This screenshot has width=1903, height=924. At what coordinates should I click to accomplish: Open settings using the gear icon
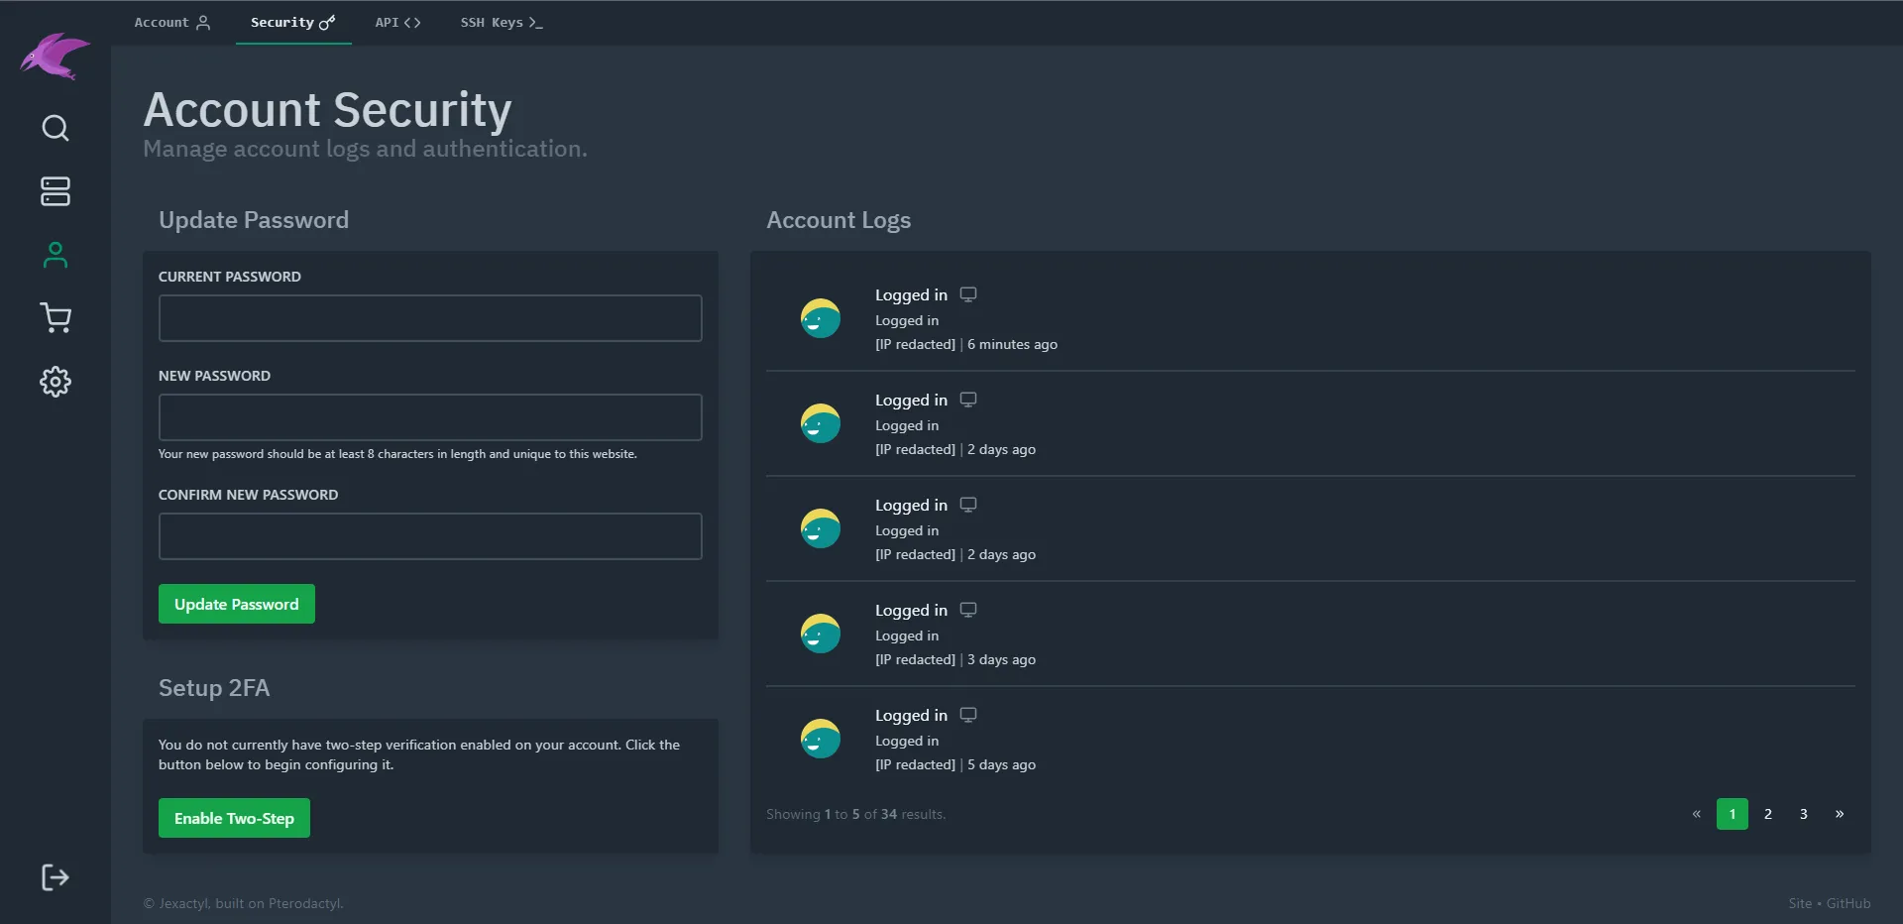[x=55, y=382]
